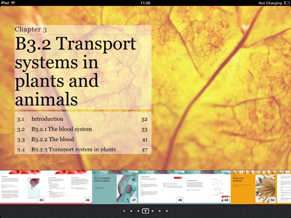Open the partly visible page after 50
The width and height of the screenshot is (291, 218).
click(284, 187)
